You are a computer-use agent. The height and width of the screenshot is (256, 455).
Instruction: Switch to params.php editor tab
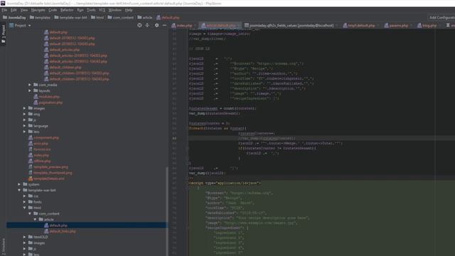[x=398, y=26]
